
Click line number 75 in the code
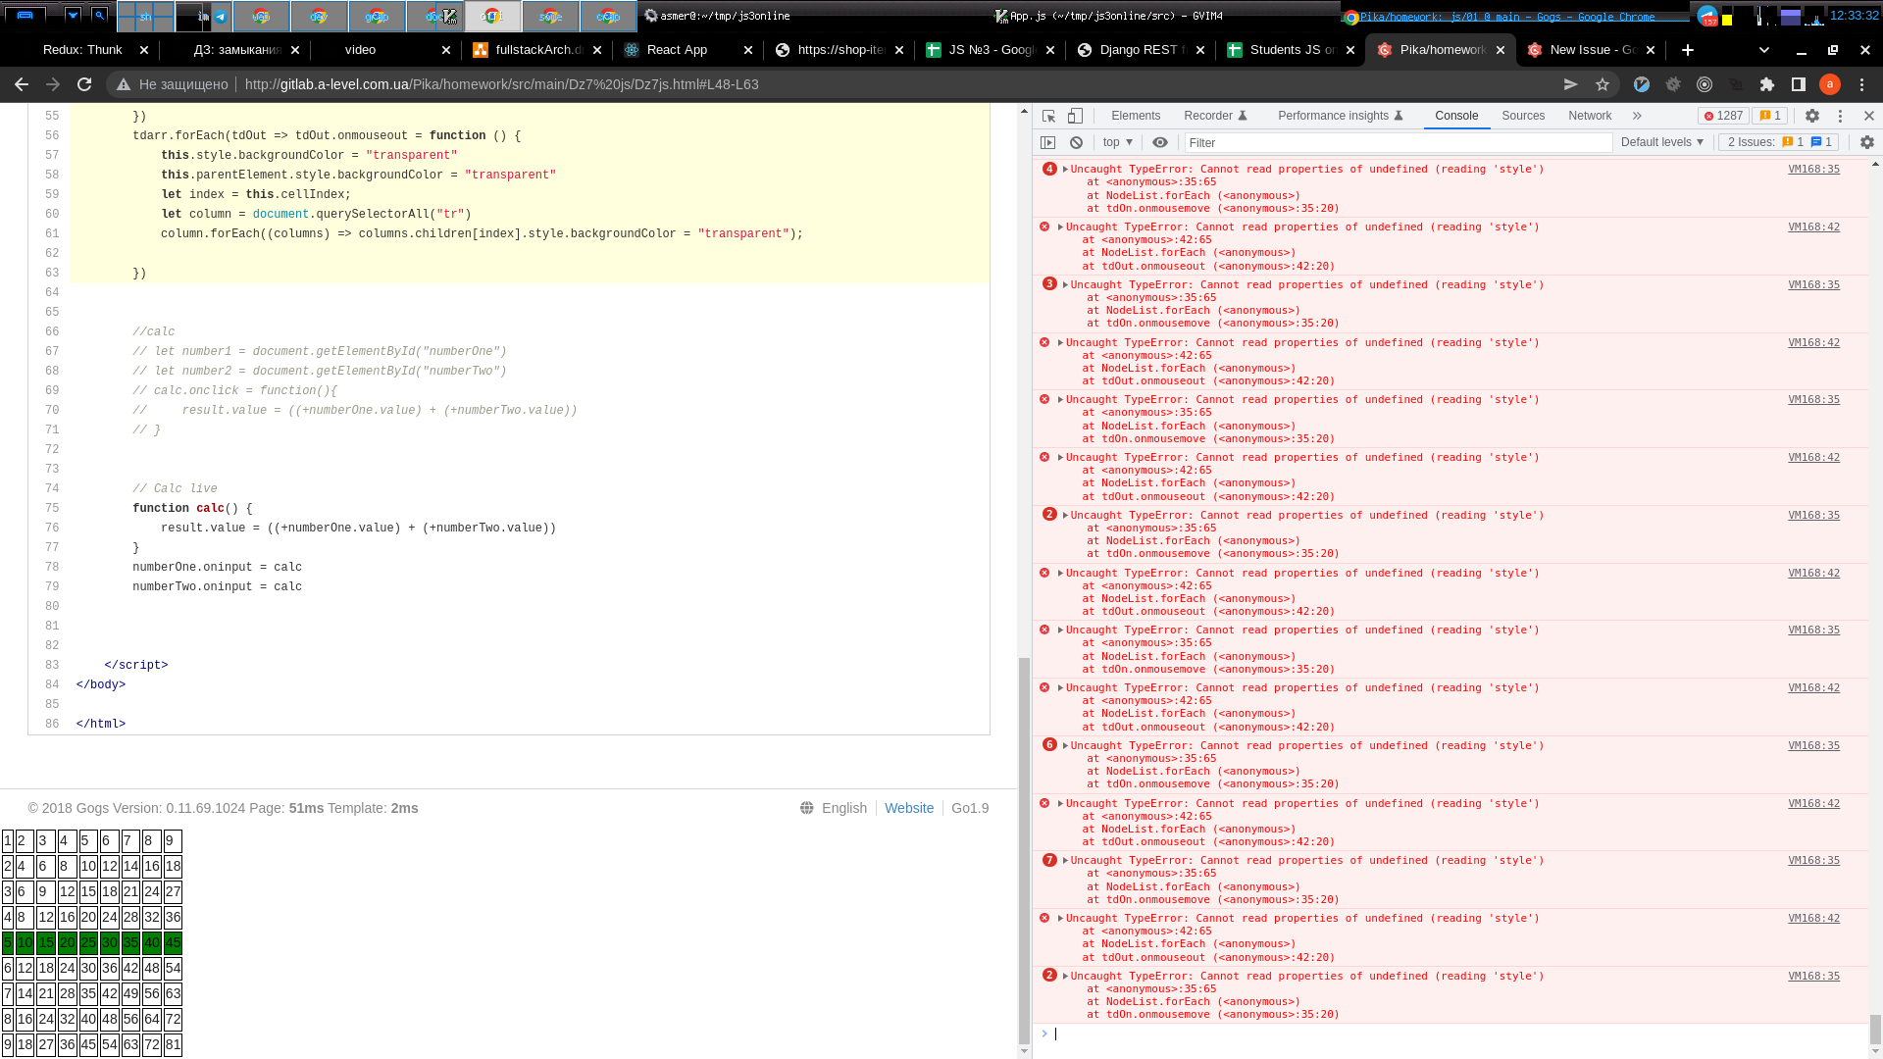click(52, 509)
